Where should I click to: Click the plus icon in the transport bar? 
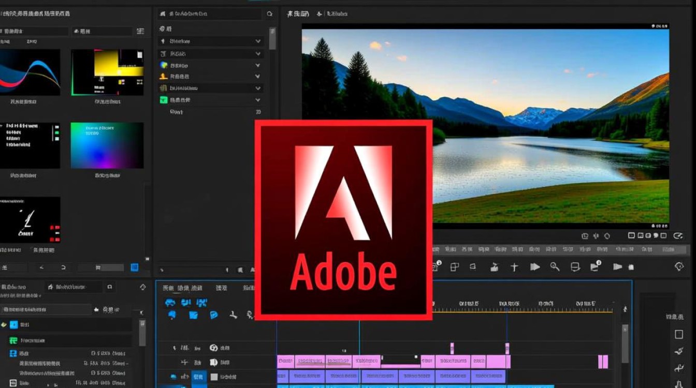coord(514,267)
